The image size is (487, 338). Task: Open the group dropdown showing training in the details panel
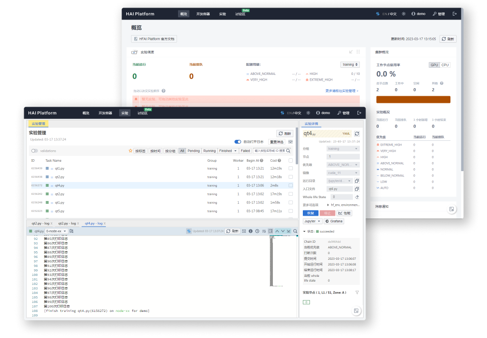click(x=343, y=148)
